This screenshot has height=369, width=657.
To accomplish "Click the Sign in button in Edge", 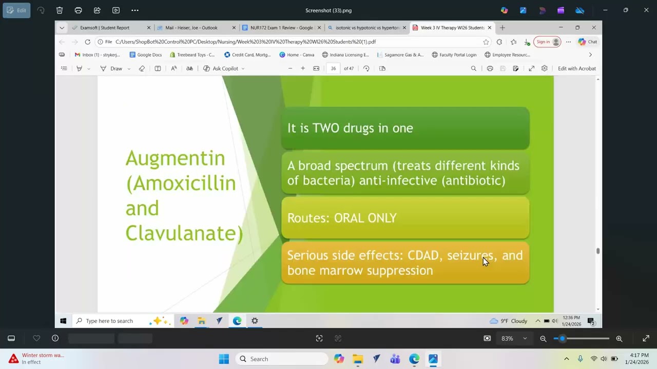I will 547,42.
